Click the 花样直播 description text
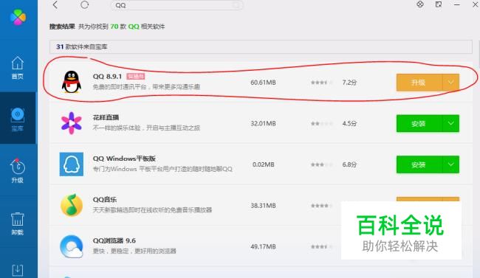480x278 pixels. pyautogui.click(x=146, y=128)
